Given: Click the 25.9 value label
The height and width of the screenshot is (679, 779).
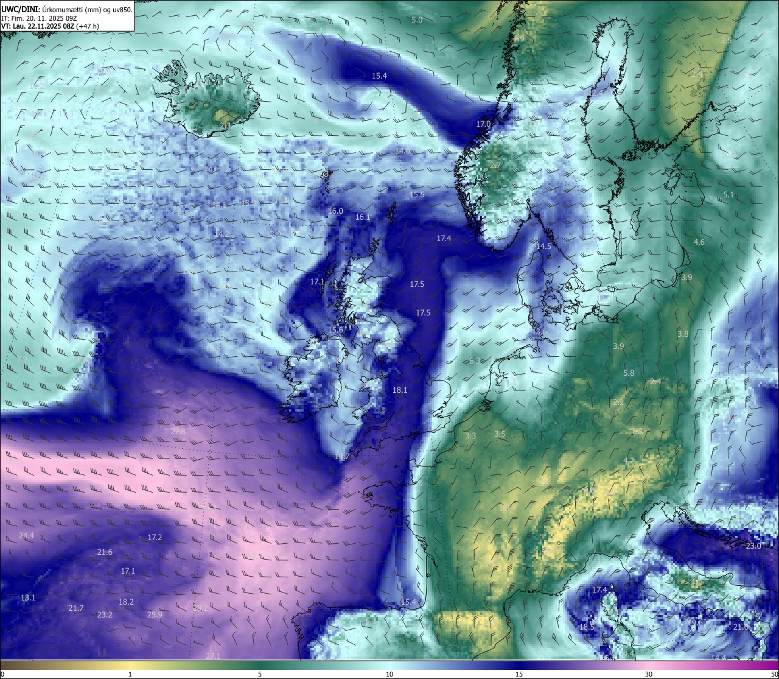Looking at the screenshot, I should [155, 615].
